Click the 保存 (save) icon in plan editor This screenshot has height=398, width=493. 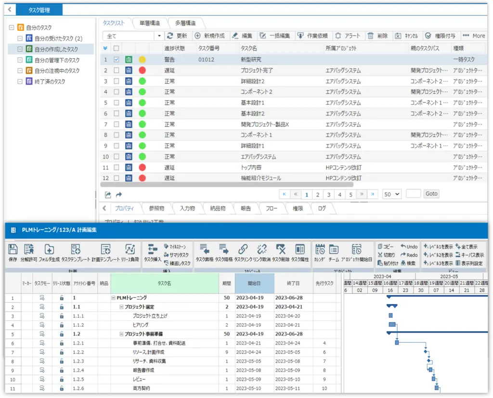[13, 249]
